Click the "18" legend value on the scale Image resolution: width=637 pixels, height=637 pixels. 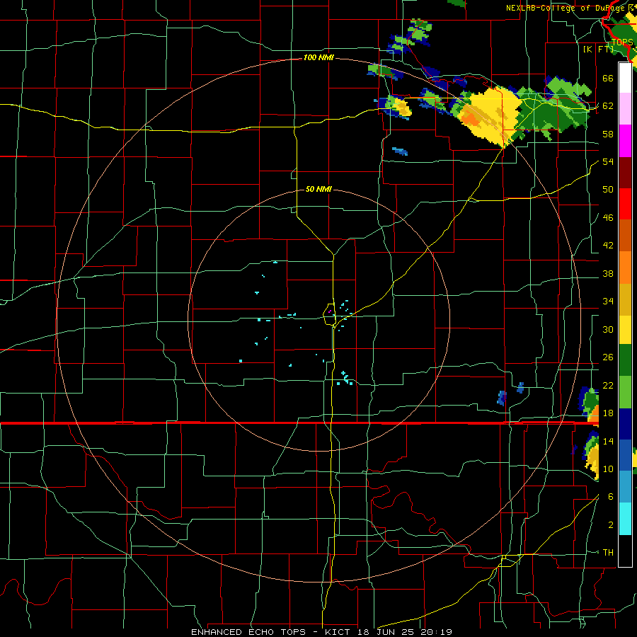608,413
